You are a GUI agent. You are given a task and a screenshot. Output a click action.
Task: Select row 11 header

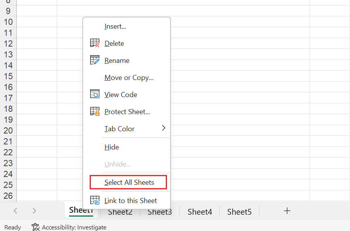(x=8, y=33)
